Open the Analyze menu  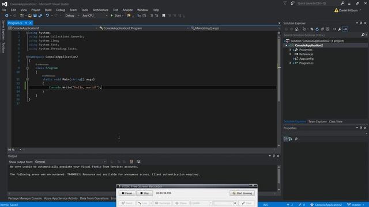pyautogui.click(x=127, y=10)
